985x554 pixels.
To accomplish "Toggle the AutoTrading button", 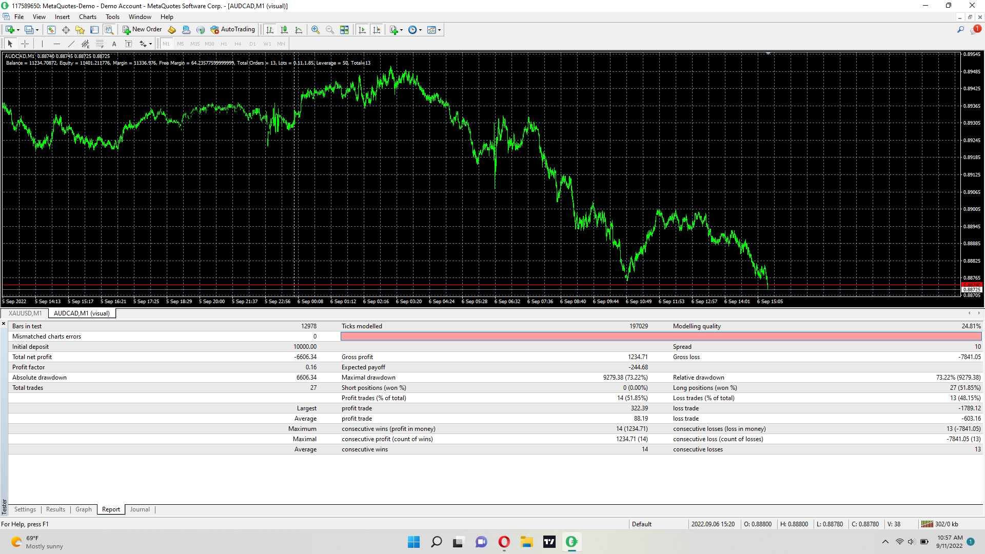I will (x=233, y=30).
